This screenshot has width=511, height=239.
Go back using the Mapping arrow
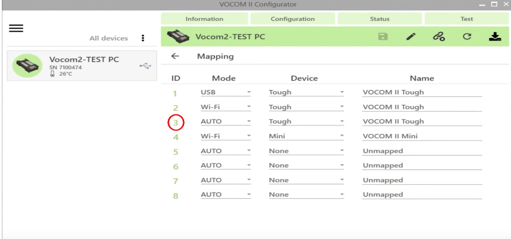[x=175, y=56]
